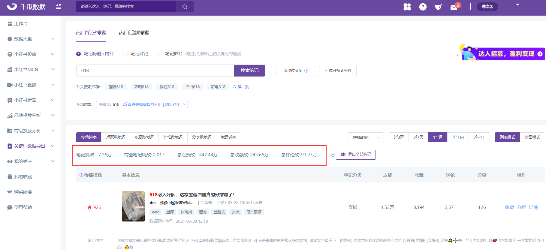Expand the 小红书直播 sidebar menu chevron
The height and width of the screenshot is (250, 546).
[x=53, y=85]
